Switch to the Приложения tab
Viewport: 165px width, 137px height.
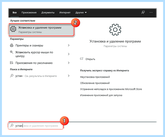[29, 13]
